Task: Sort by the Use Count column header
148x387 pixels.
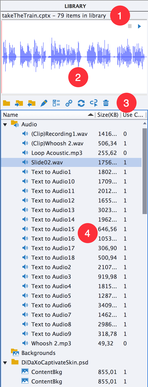Action: coord(133,115)
